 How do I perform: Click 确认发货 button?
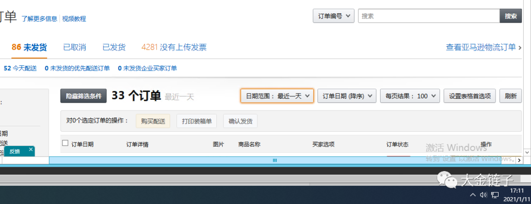pos(240,121)
